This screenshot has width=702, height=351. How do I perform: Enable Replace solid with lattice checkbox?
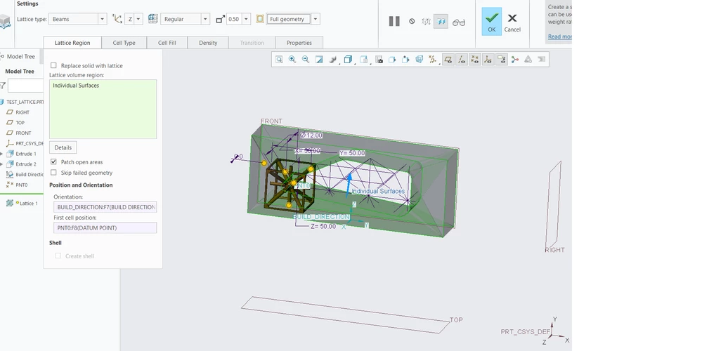coord(53,65)
